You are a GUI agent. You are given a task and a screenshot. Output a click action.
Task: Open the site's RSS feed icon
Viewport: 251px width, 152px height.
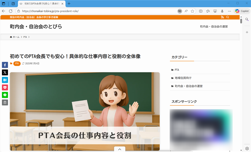click(222, 17)
